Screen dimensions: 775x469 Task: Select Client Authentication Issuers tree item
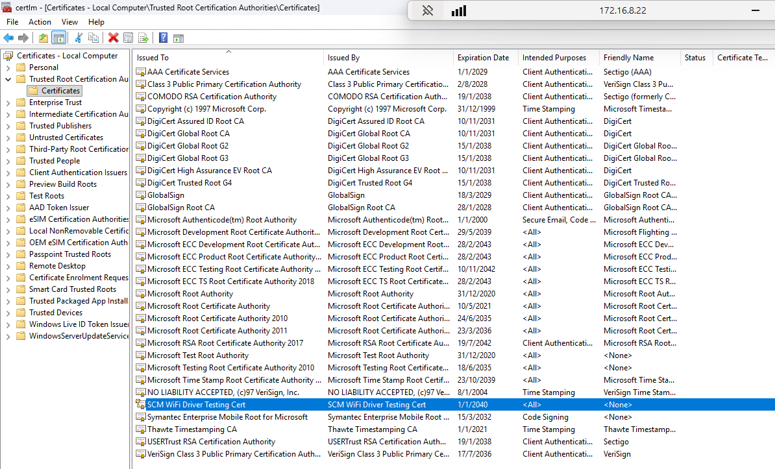click(78, 173)
